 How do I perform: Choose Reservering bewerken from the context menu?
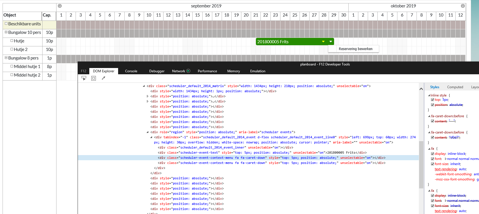point(354,49)
